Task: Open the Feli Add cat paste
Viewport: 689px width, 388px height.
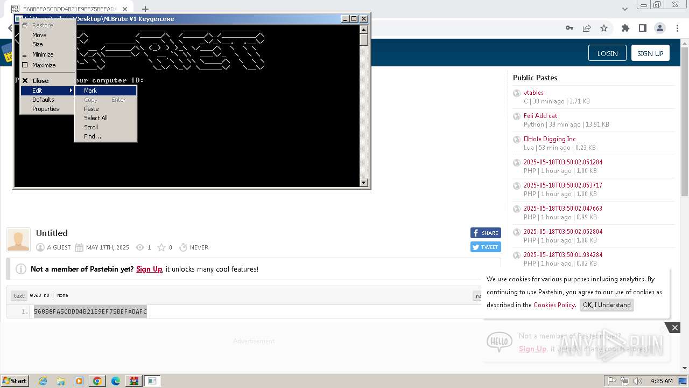Action: click(x=540, y=116)
